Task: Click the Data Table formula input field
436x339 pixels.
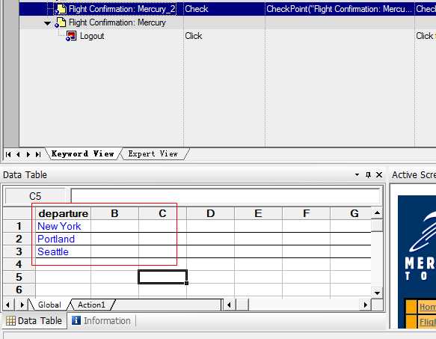Action: [x=226, y=196]
